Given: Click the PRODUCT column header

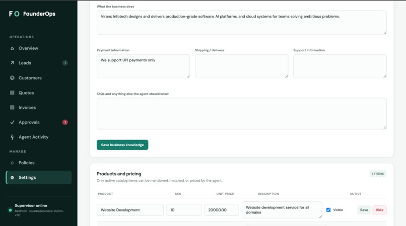Looking at the screenshot, I should [105, 194].
